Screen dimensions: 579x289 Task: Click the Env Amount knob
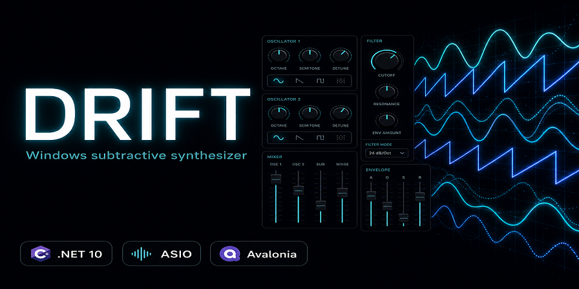pyautogui.click(x=386, y=120)
